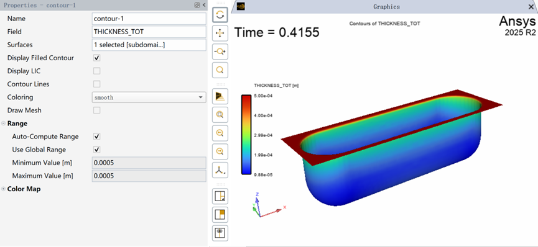Select the Zoom to area tool
The width and height of the screenshot is (538, 247).
[x=220, y=70]
